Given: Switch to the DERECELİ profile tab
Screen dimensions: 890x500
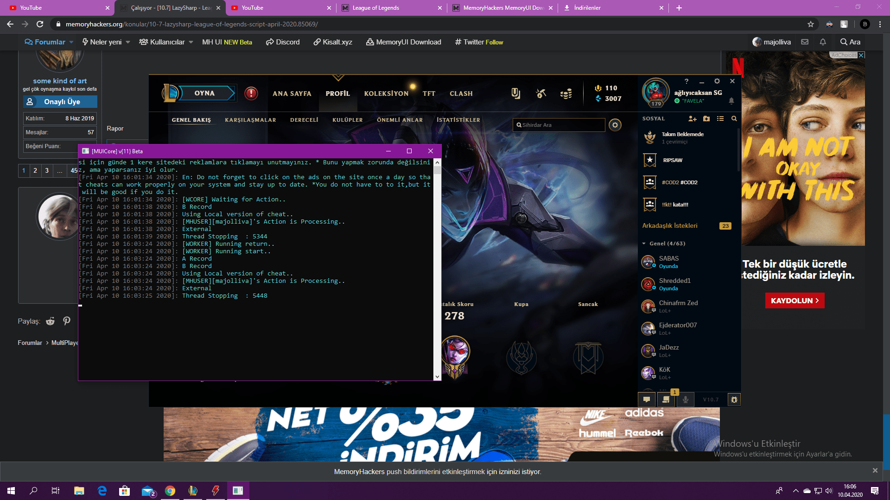Looking at the screenshot, I should coord(304,120).
